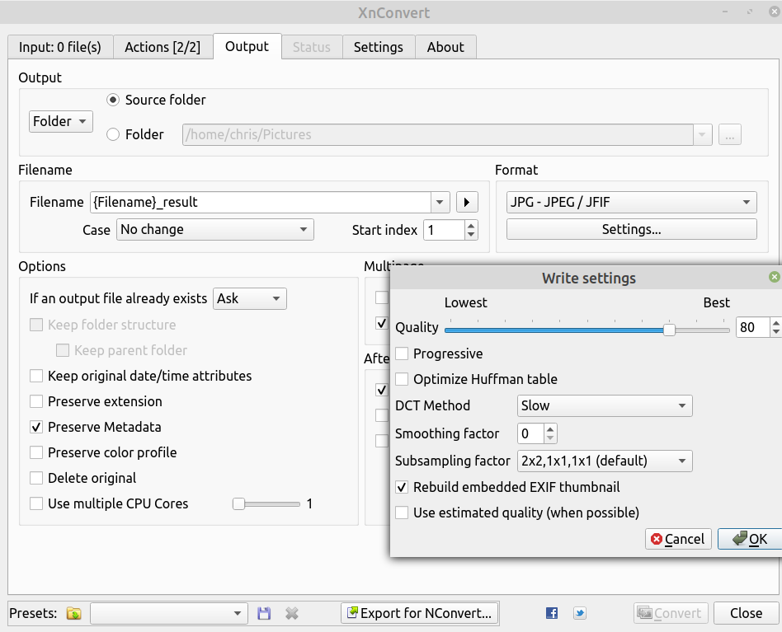The image size is (782, 632).
Task: Open the Settings tab
Action: click(x=378, y=47)
